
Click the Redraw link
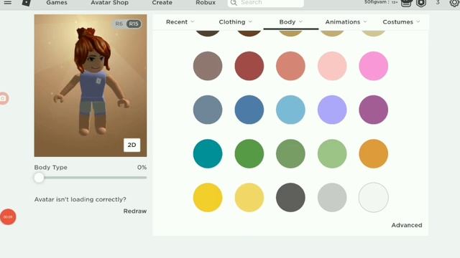coord(135,211)
